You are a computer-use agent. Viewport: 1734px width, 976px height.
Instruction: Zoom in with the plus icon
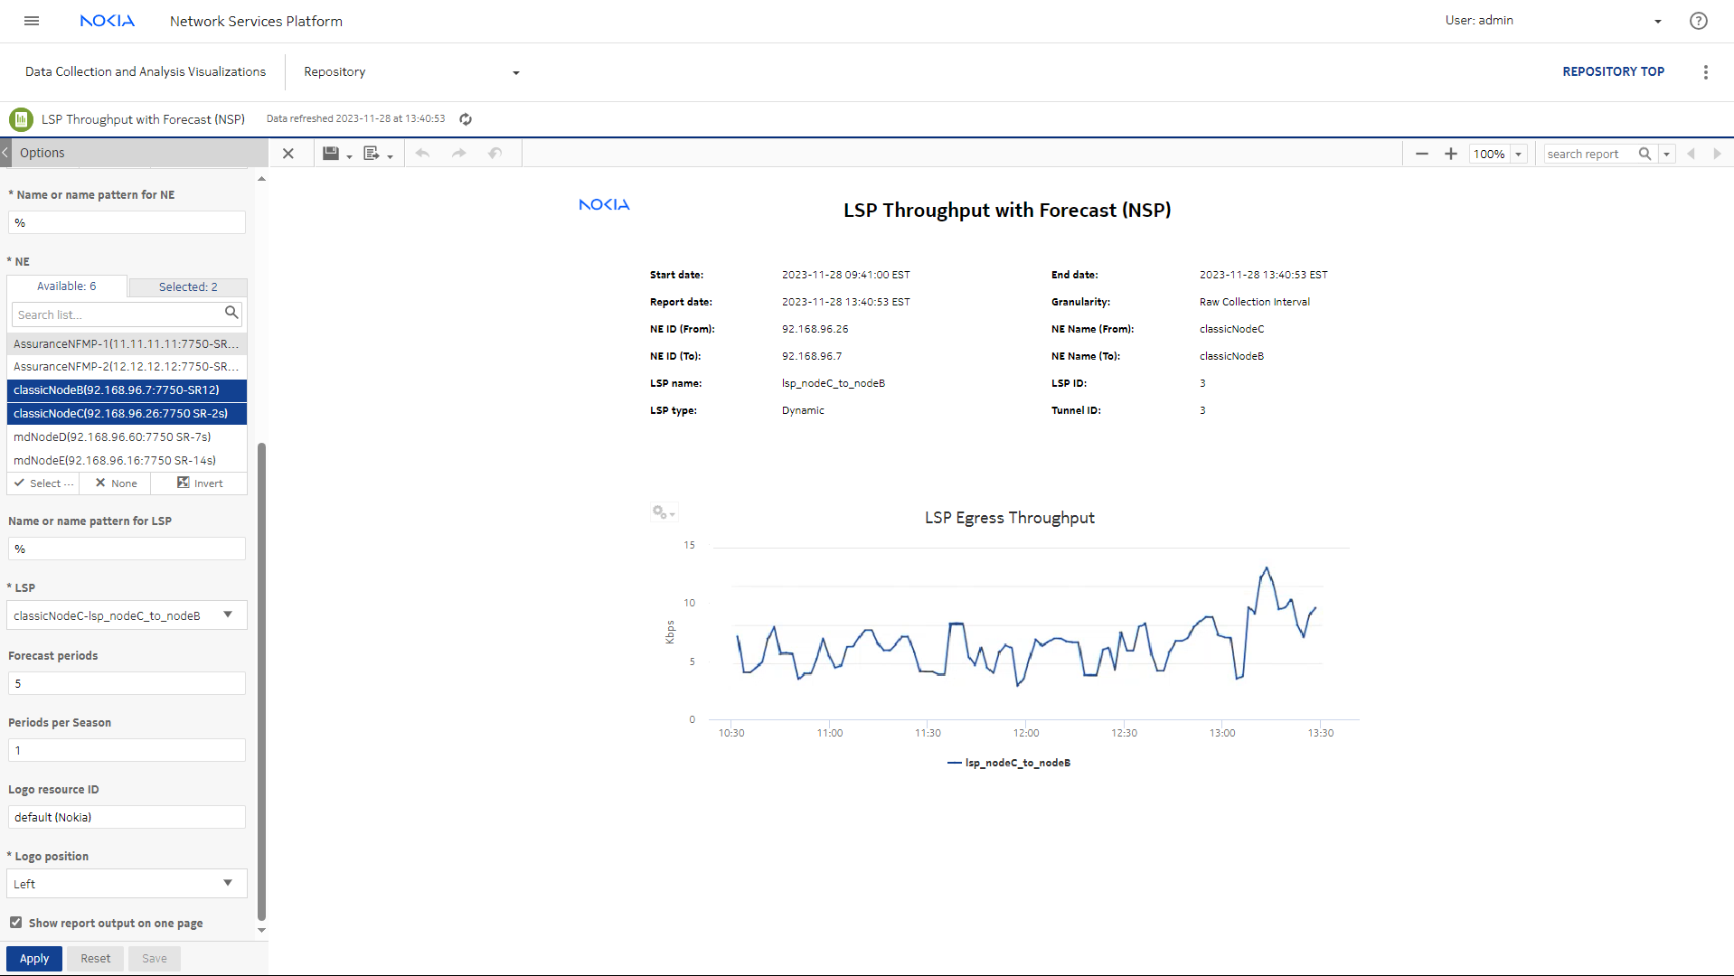pyautogui.click(x=1450, y=154)
